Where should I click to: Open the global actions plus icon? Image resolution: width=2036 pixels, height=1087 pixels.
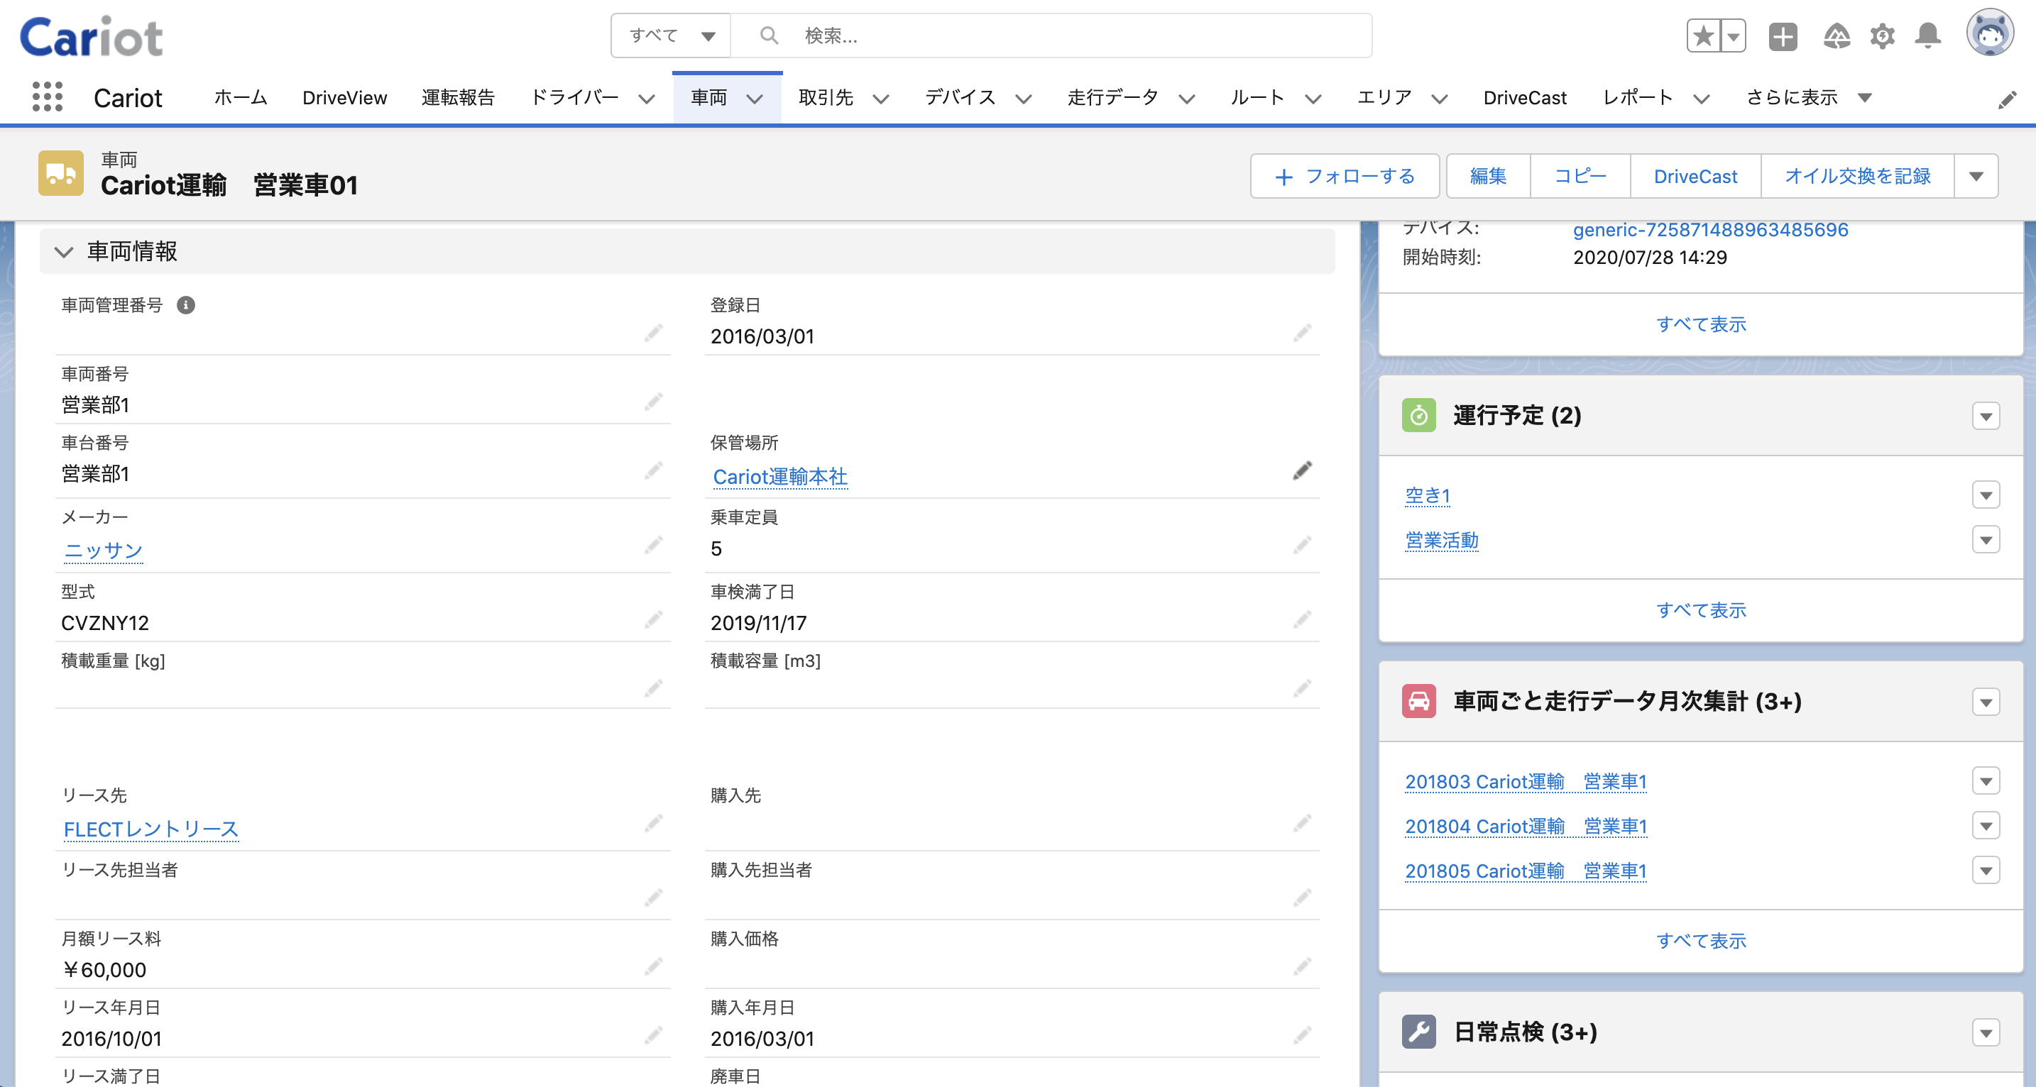1783,35
